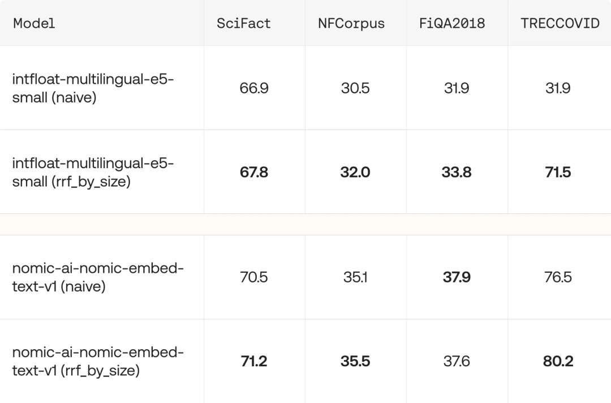Select the TRECCOVID column header
611x403 pixels.
point(560,23)
